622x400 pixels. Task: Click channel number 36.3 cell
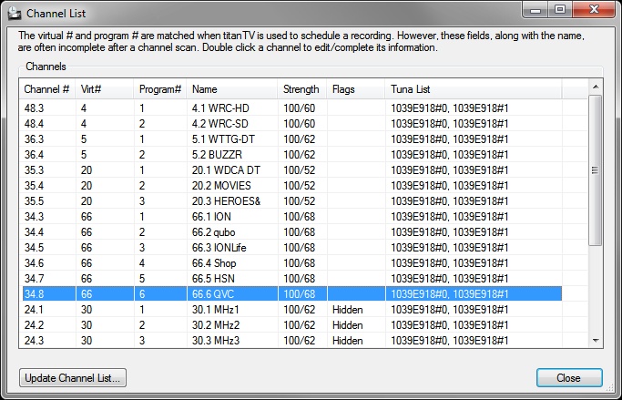[x=34, y=139]
